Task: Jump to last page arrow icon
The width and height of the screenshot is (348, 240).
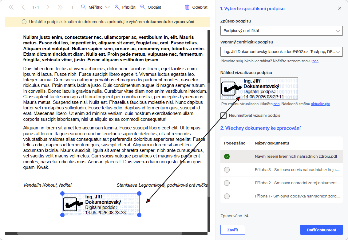Action: (x=60, y=7)
